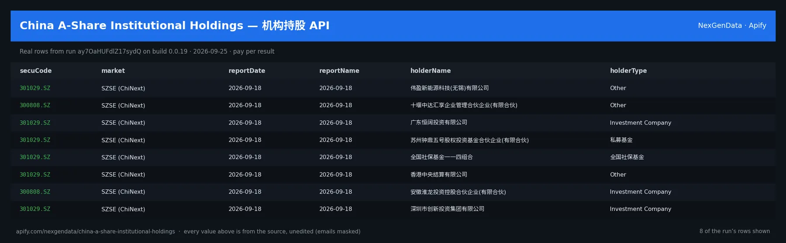The width and height of the screenshot is (786, 243).
Task: Click the reportName column header
Action: pyautogui.click(x=339, y=71)
